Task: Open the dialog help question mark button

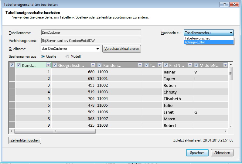Action: click(x=224, y=4)
